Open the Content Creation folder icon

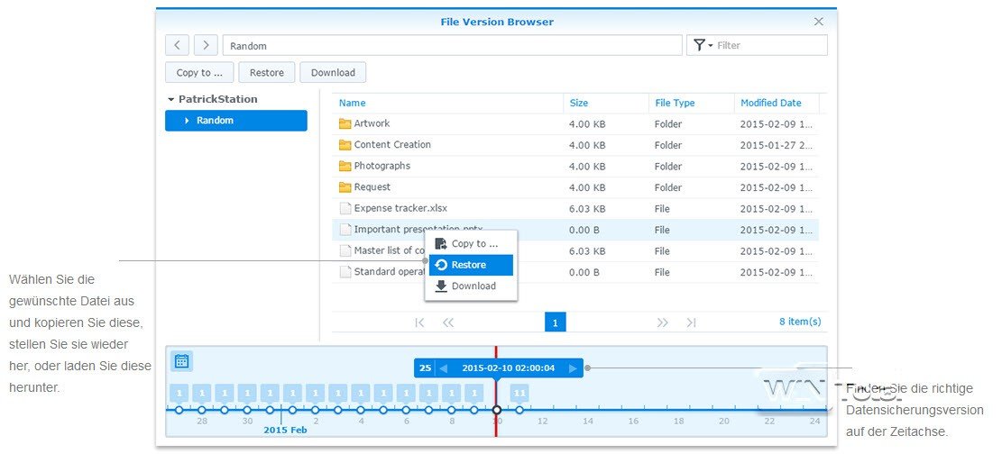(x=345, y=144)
